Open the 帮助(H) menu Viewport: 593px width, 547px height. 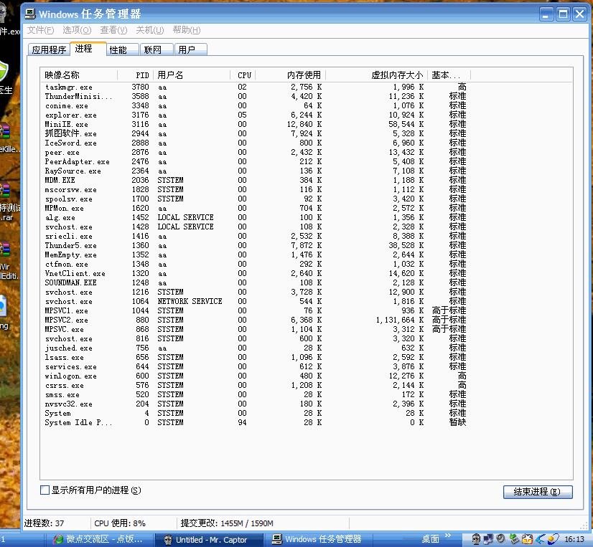[x=187, y=30]
